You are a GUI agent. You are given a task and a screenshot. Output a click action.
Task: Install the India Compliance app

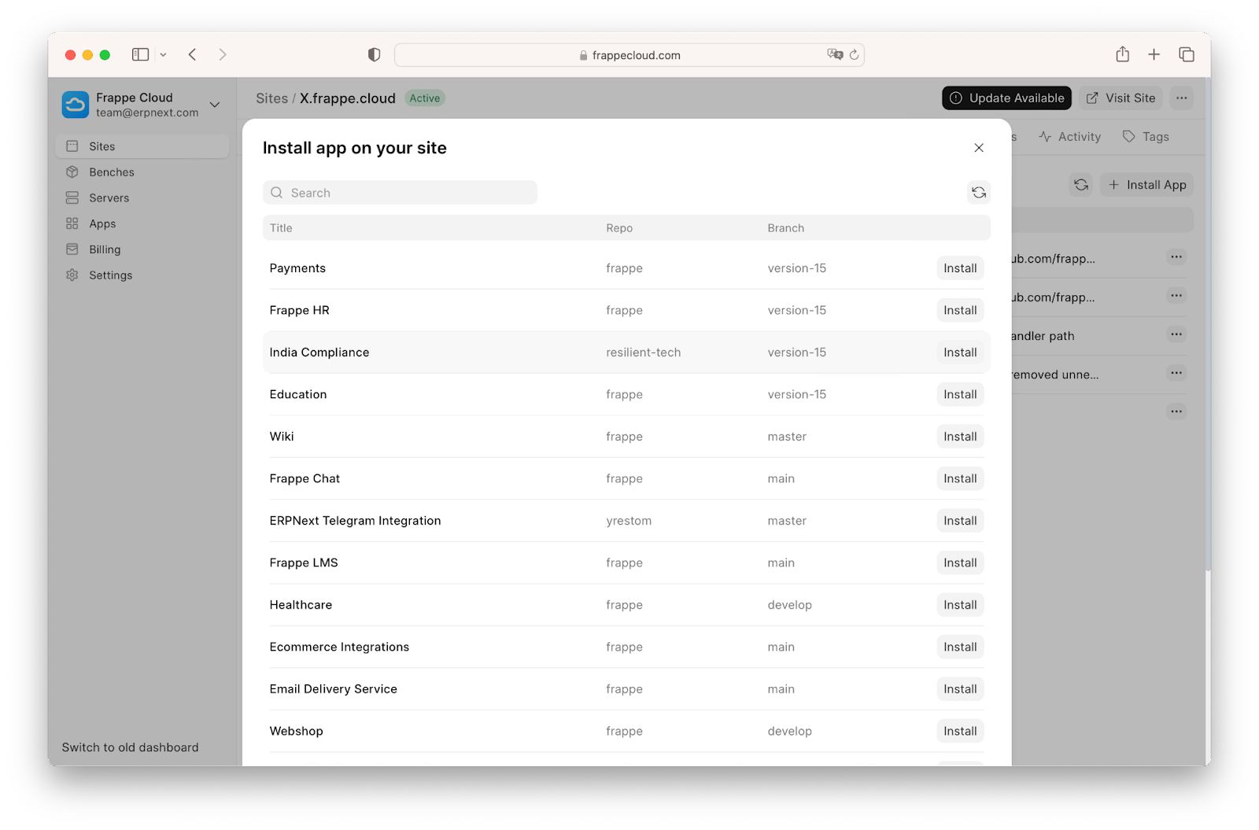click(x=960, y=352)
